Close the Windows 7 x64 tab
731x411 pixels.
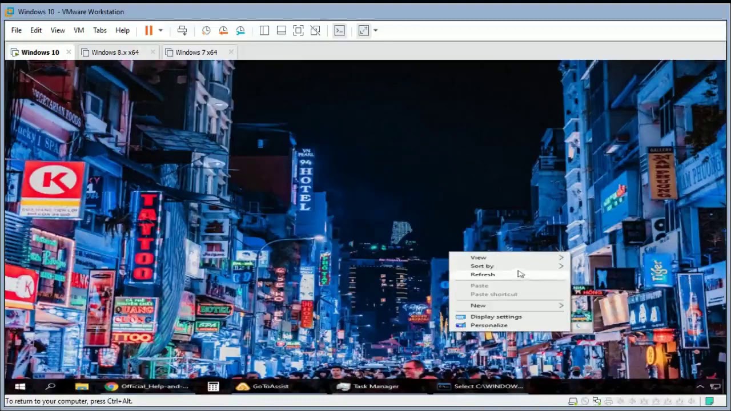coord(231,52)
